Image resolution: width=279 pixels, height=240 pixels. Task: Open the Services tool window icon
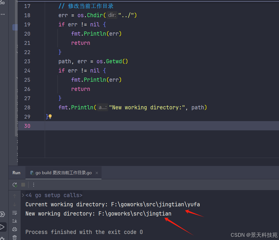point(2,214)
